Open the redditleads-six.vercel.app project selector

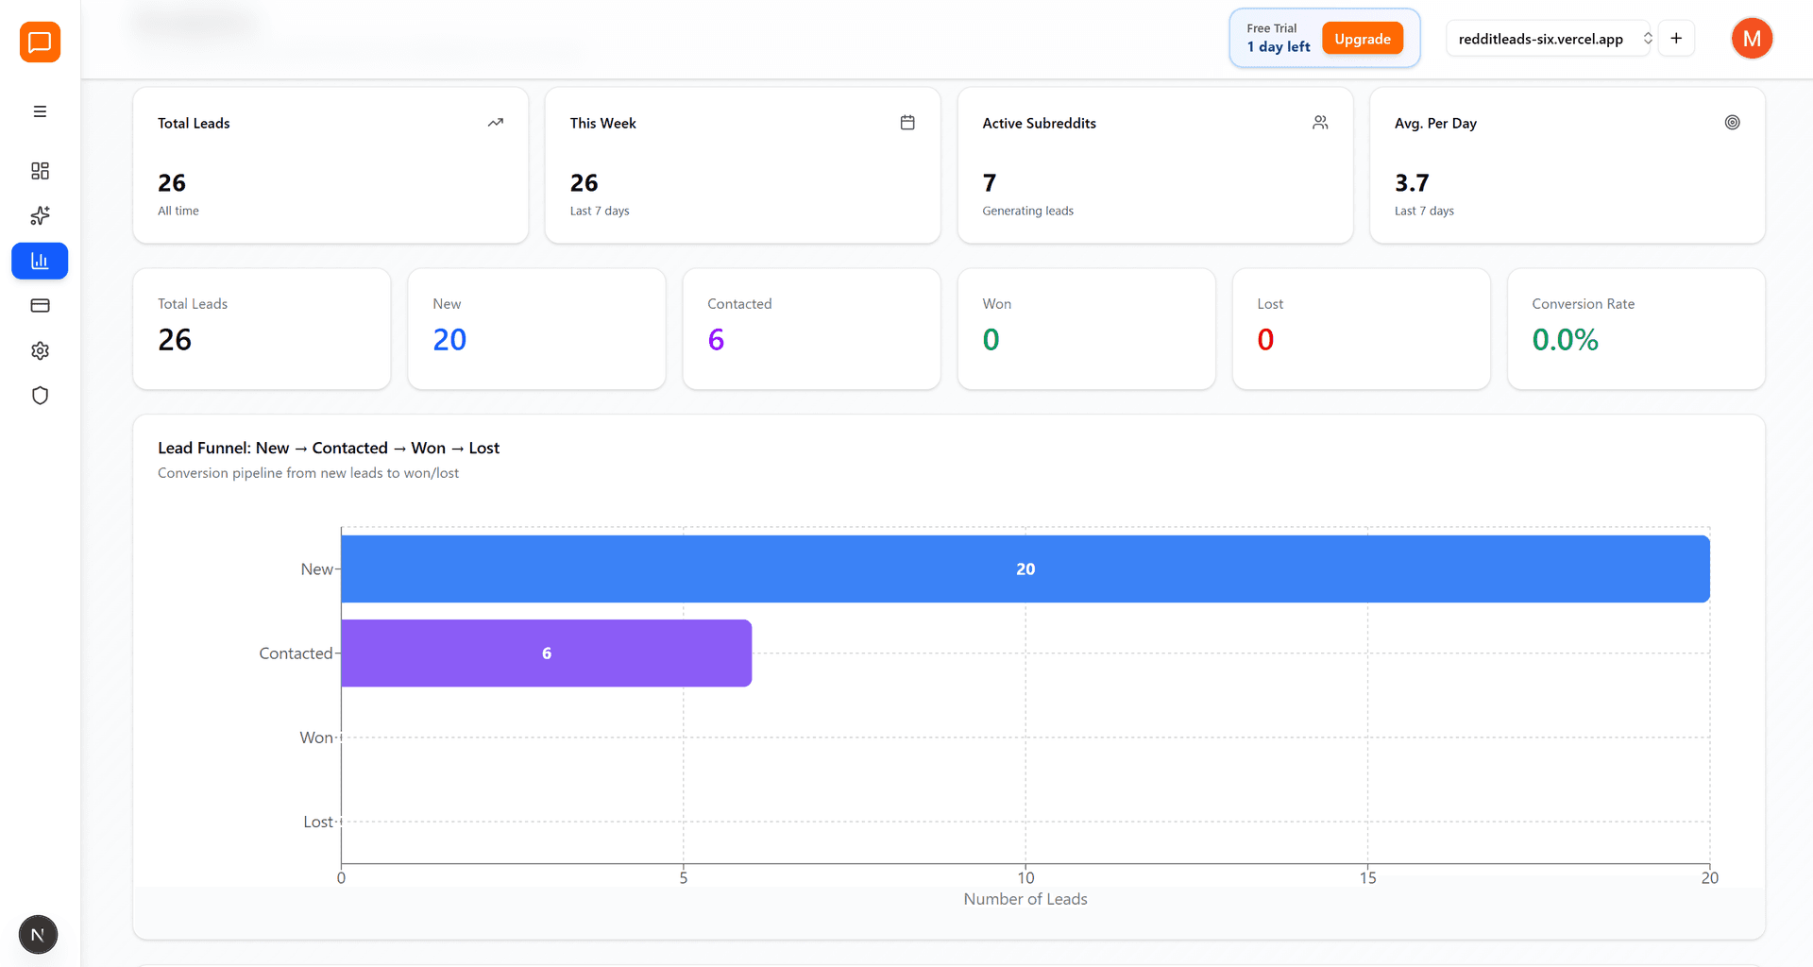click(1549, 39)
